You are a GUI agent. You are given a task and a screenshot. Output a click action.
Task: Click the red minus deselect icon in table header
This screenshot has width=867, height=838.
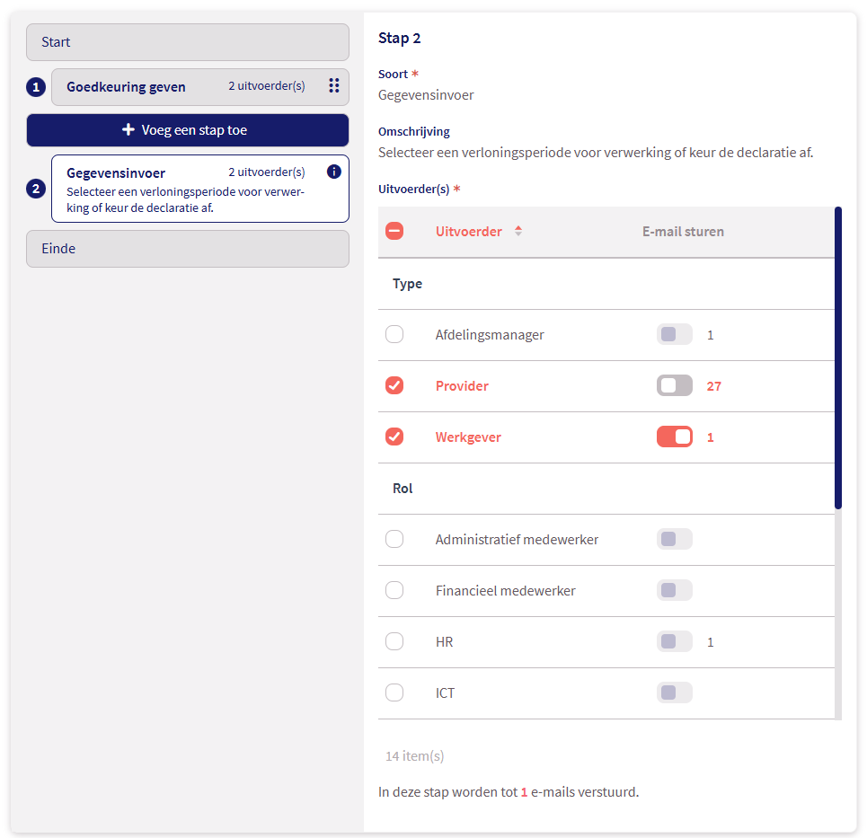[x=394, y=231]
